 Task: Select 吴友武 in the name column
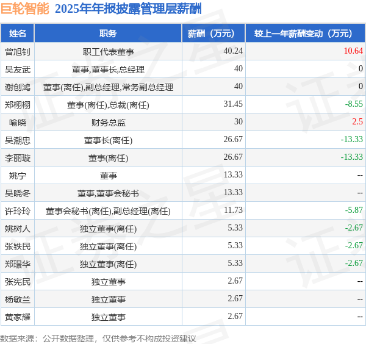coord(18,70)
